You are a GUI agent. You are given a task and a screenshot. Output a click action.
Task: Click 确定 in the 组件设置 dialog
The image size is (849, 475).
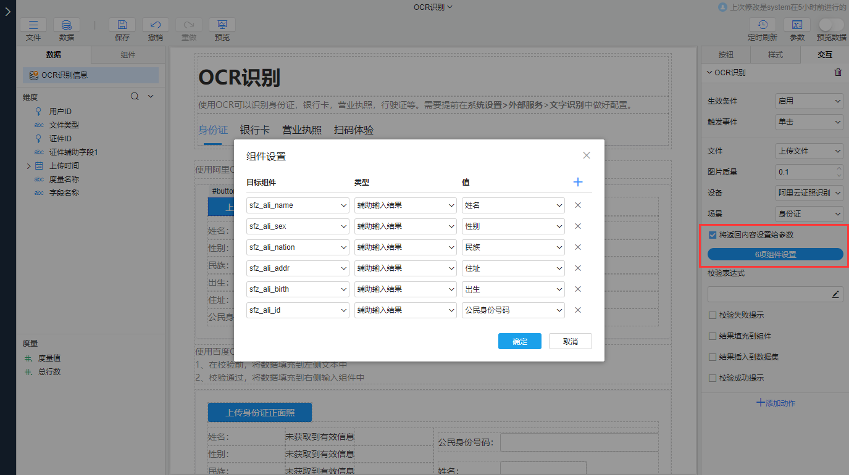(519, 341)
